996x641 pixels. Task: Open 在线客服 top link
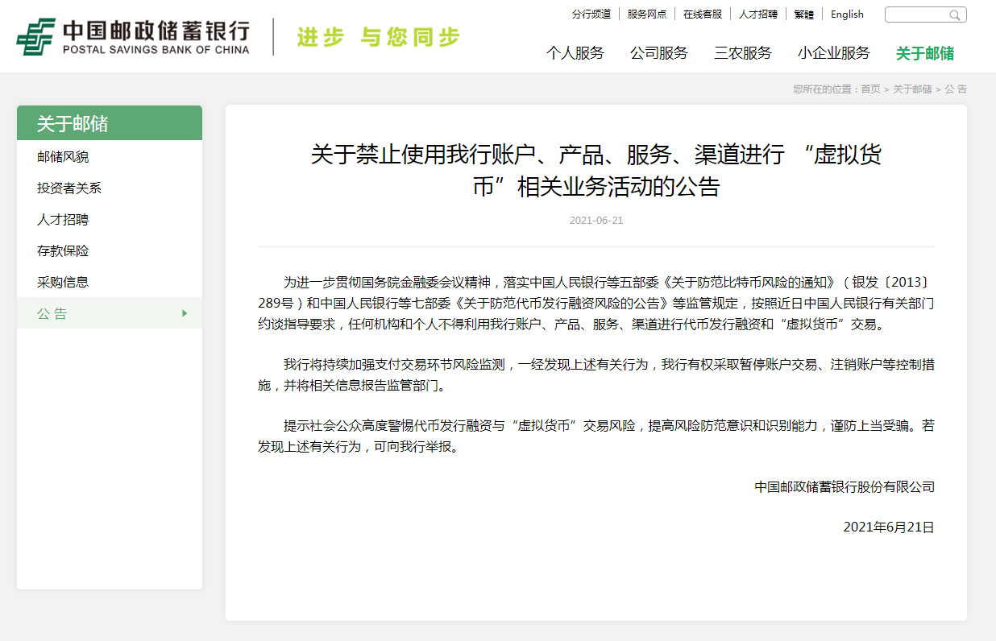703,14
